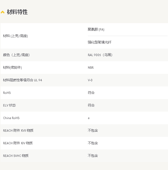Select the 符合 value in RoHS row
The height and width of the screenshot is (170, 168).
coord(91,93)
